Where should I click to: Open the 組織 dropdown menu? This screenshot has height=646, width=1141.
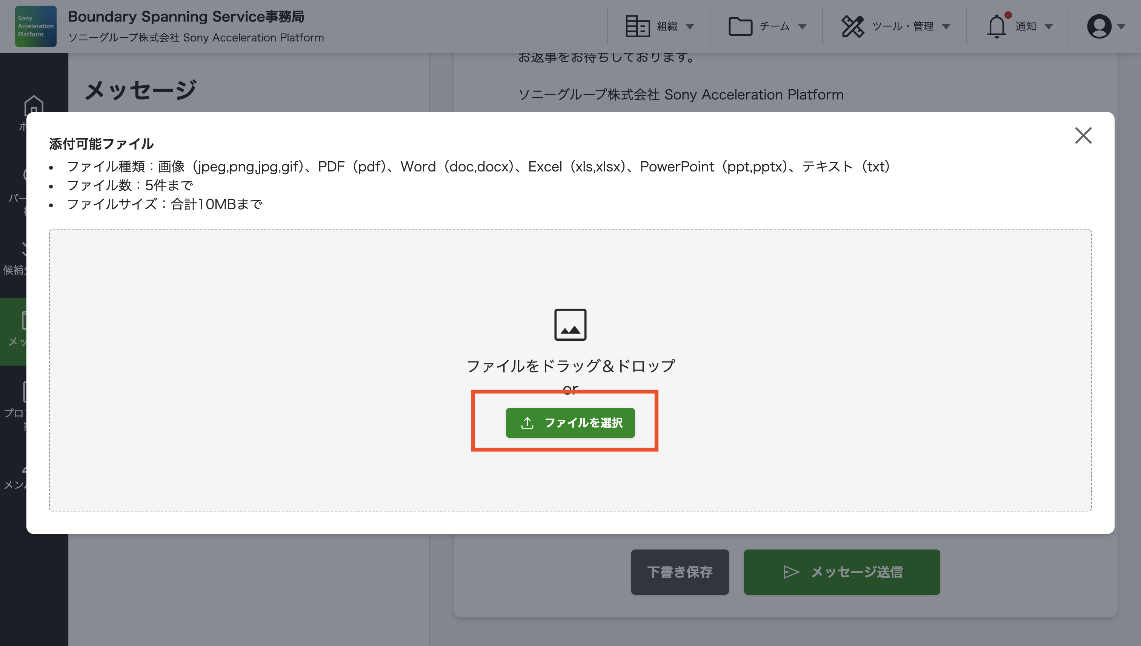667,27
